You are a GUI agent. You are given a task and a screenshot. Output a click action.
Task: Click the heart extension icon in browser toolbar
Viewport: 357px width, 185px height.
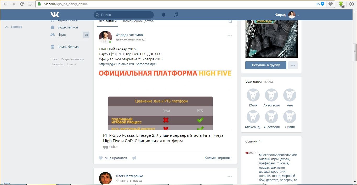(x=331, y=4)
